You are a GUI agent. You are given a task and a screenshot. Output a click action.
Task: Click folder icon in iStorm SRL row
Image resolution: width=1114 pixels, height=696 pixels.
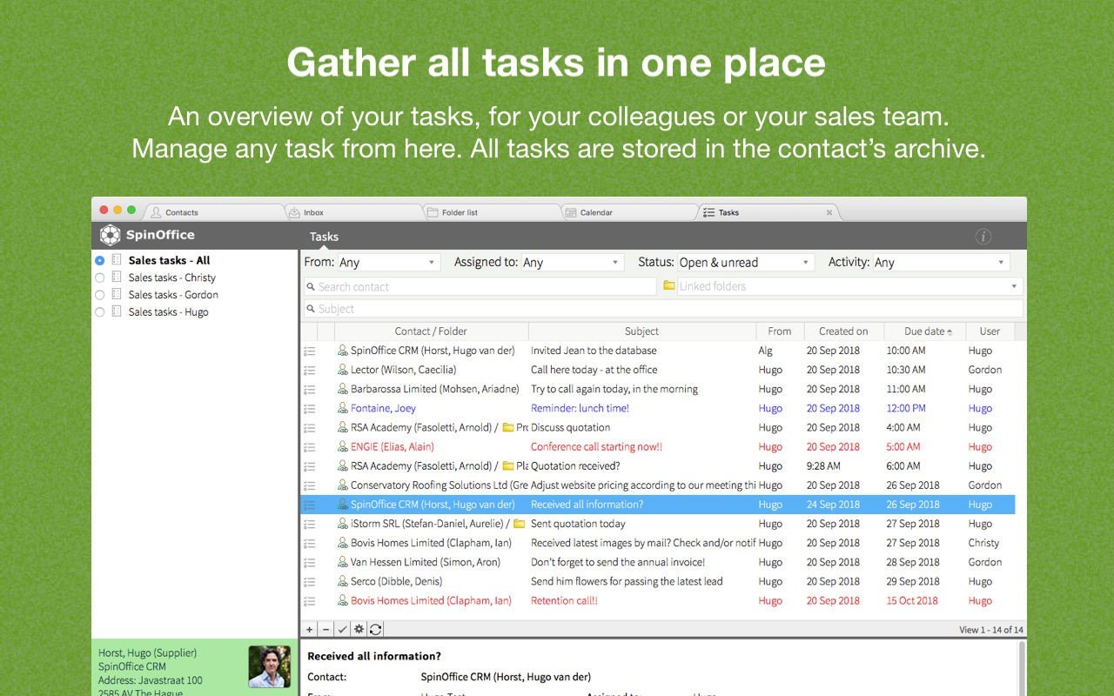pyautogui.click(x=519, y=524)
